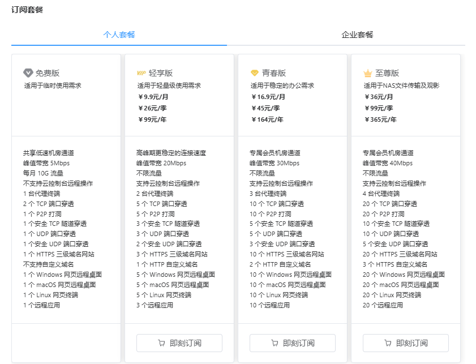
Task: Click the cart icon in the 至尊版 subscribe button
Action: pyautogui.click(x=388, y=343)
